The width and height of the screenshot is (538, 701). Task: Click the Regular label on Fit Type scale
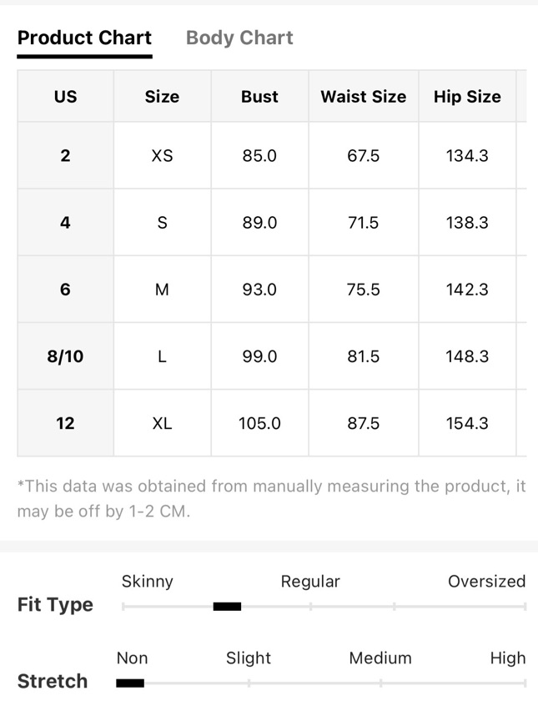pos(310,581)
